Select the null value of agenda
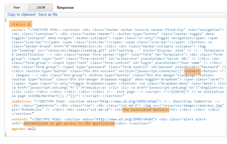 (32, 129)
